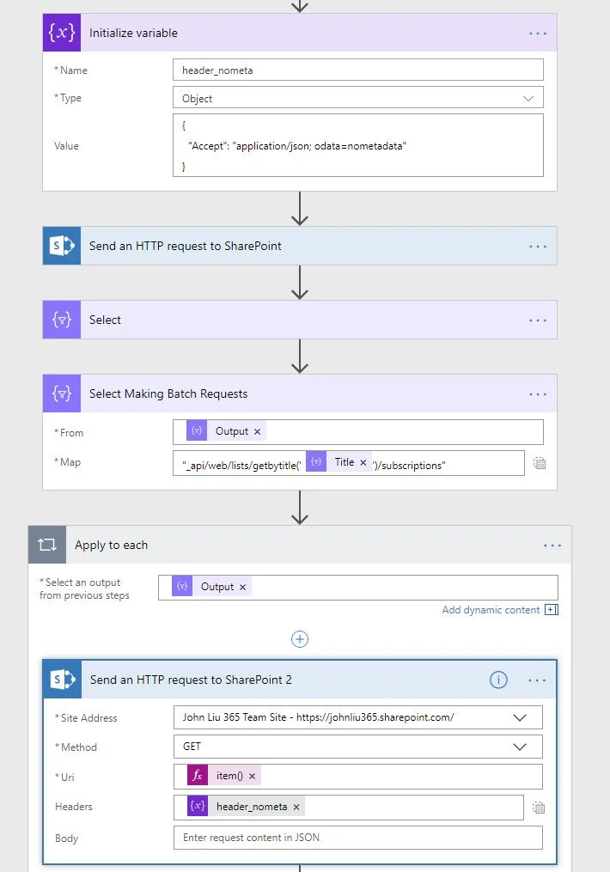This screenshot has width=610, height=872.
Task: Click the Body request content field
Action: tap(357, 838)
